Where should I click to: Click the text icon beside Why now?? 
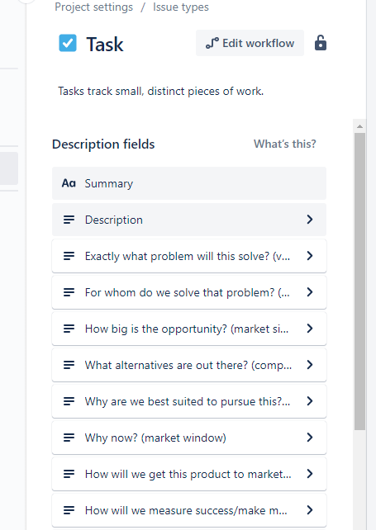[x=69, y=438]
